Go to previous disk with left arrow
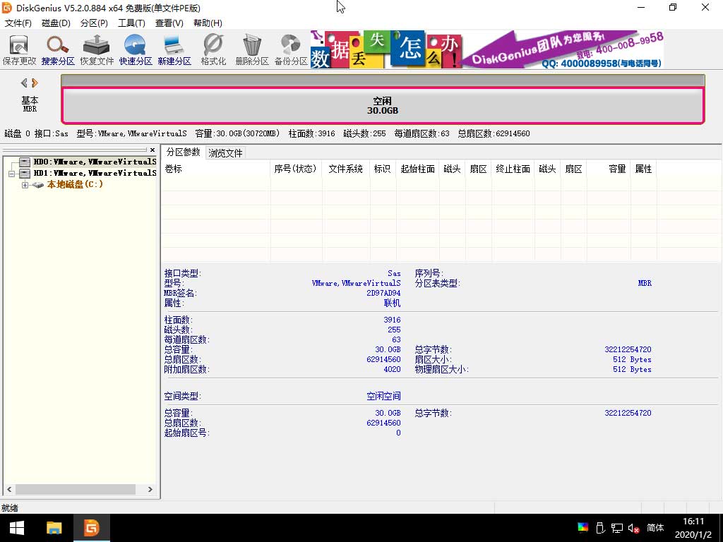The image size is (723, 542). coord(24,83)
